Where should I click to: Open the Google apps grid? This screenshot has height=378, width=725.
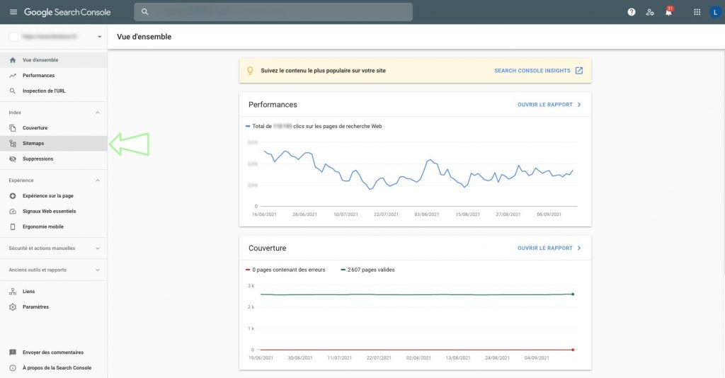(697, 12)
